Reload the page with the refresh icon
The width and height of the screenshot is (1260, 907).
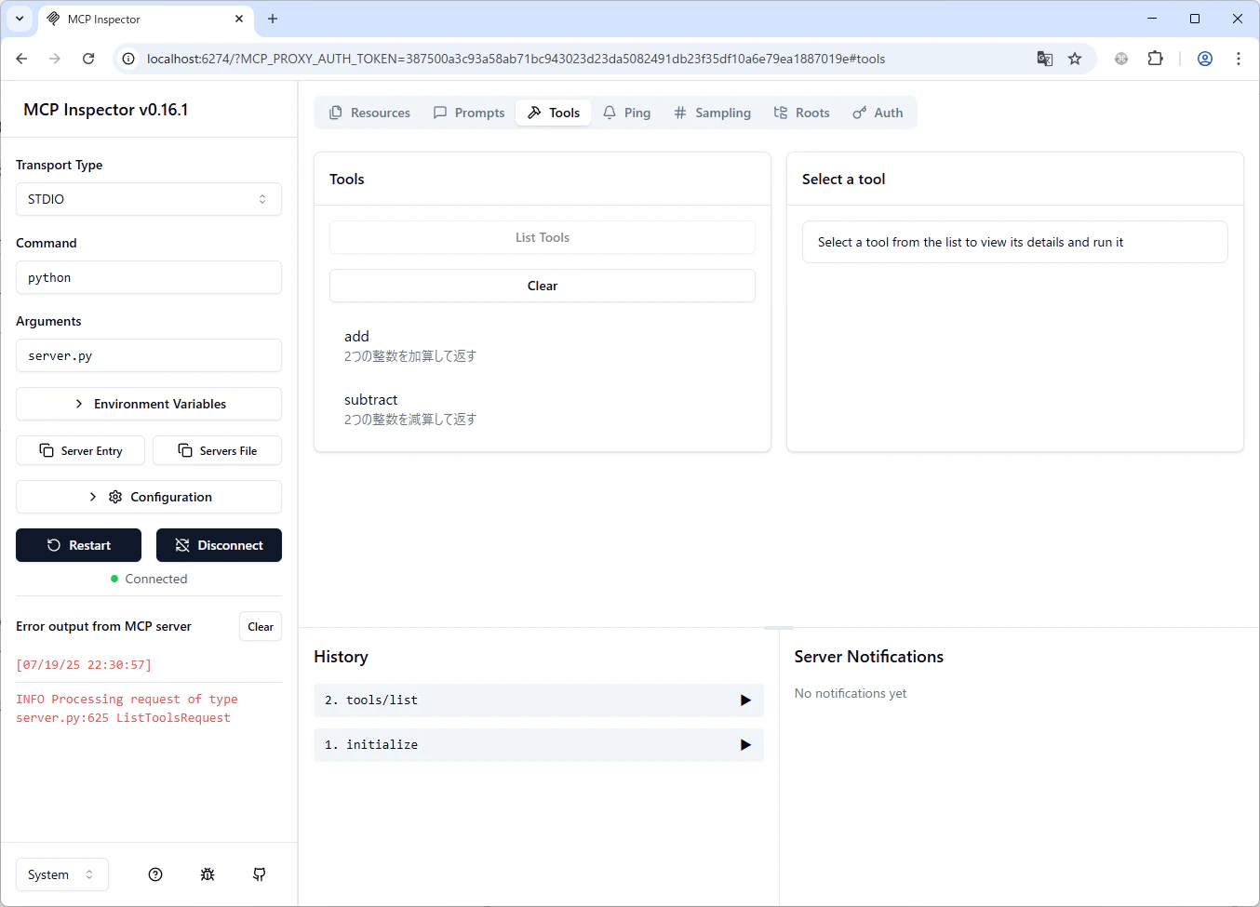coord(88,59)
